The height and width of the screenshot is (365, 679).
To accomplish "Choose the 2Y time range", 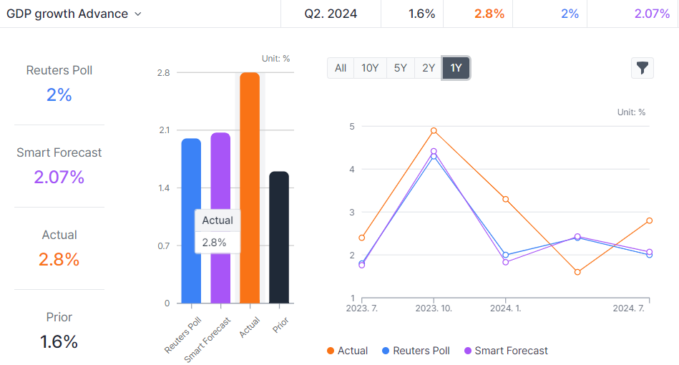I will [x=429, y=68].
